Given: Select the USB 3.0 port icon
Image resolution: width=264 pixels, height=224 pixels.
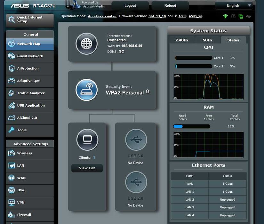Looking at the screenshot, I should click(x=136, y=140).
